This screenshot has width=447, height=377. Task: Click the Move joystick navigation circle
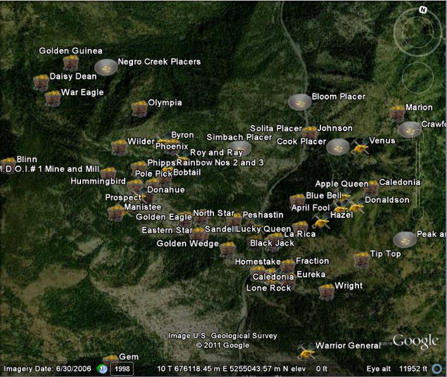418,77
